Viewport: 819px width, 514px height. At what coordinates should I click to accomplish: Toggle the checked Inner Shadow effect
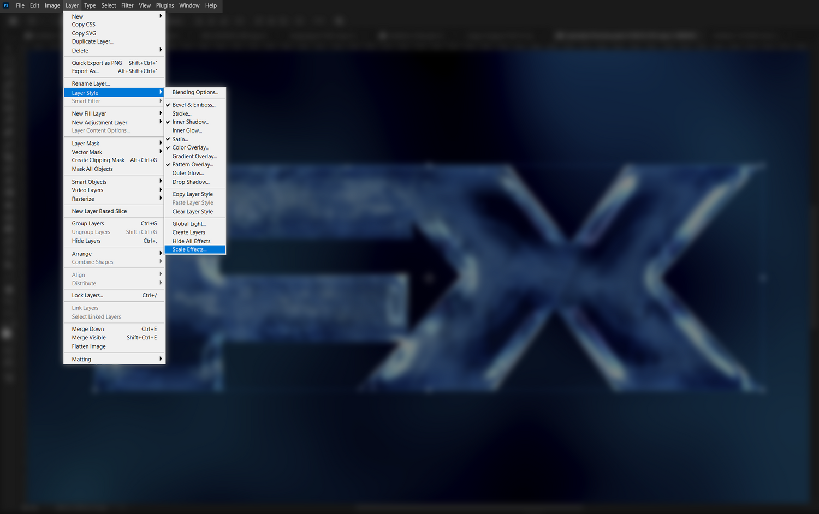point(195,122)
